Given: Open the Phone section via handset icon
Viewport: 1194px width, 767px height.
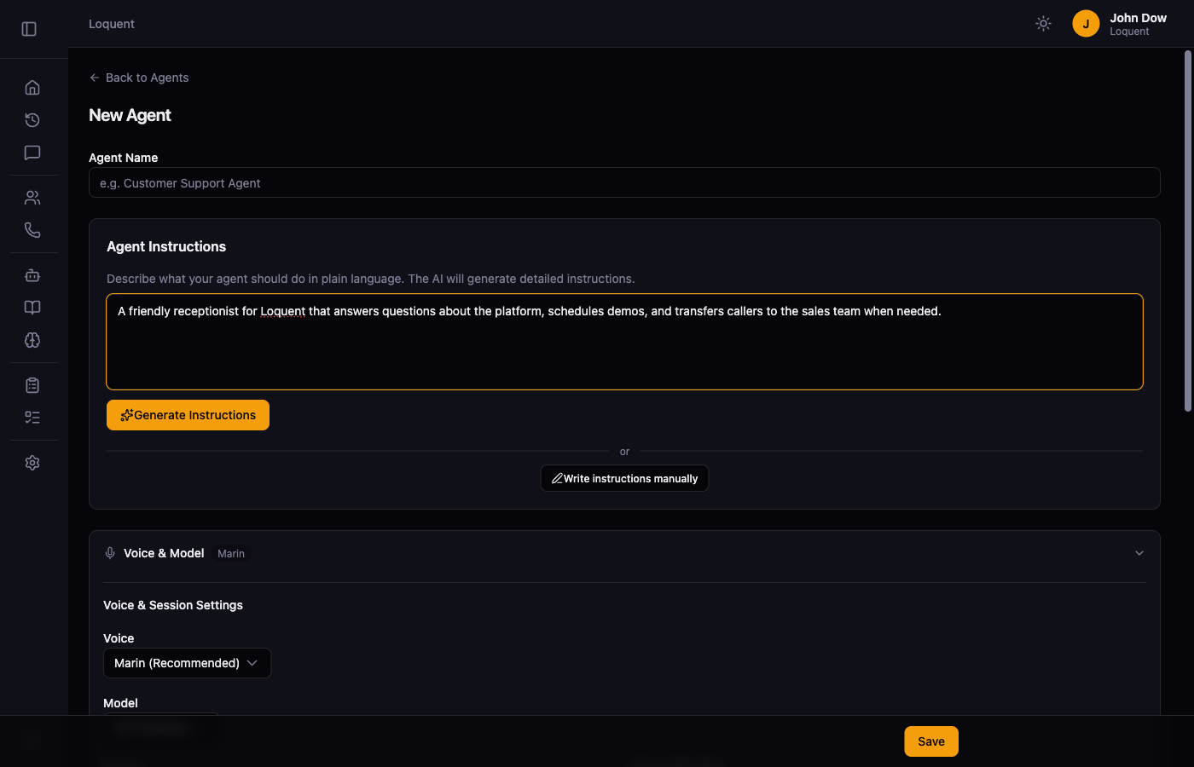Looking at the screenshot, I should pyautogui.click(x=32, y=229).
